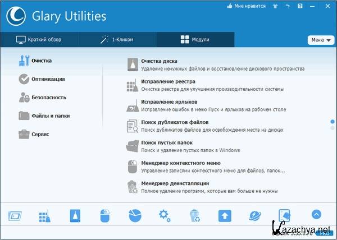Open the disk cleaner icon in bottom toolbar

(x=75, y=215)
